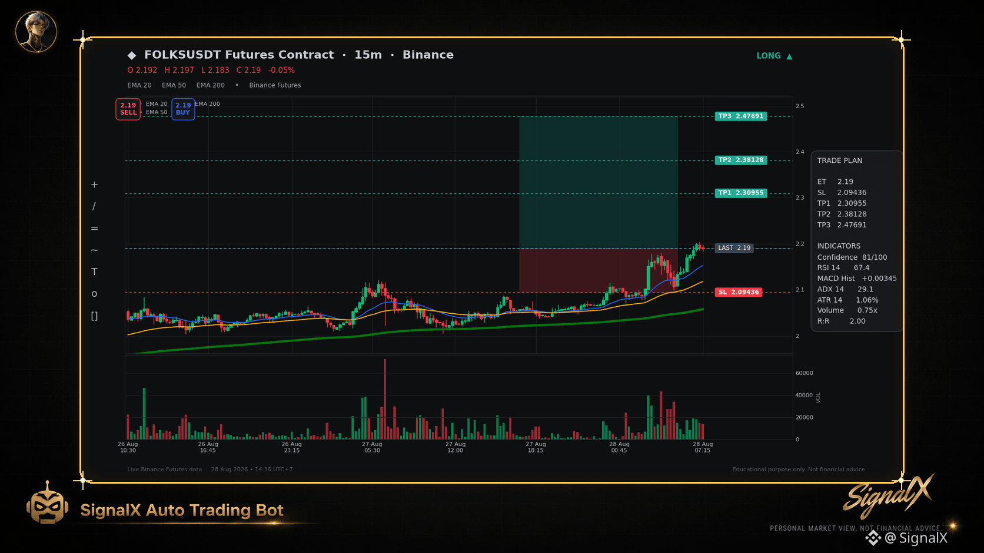This screenshot has width=984, height=553.
Task: Click the Live Binance Futures data footer text
Action: click(164, 470)
